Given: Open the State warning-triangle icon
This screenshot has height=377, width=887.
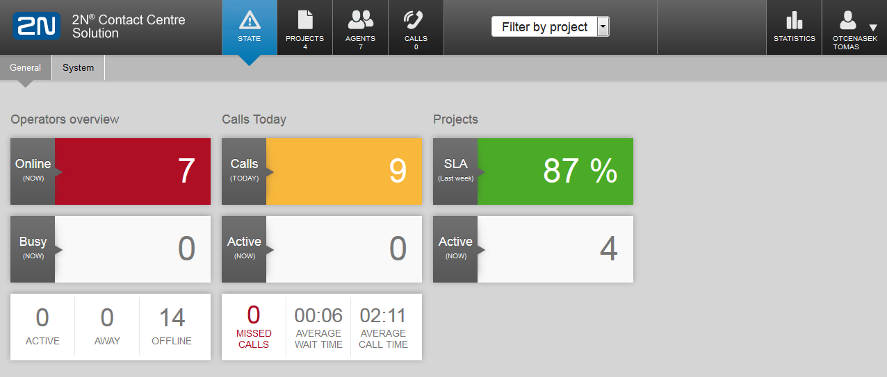Looking at the screenshot, I should click(x=249, y=19).
